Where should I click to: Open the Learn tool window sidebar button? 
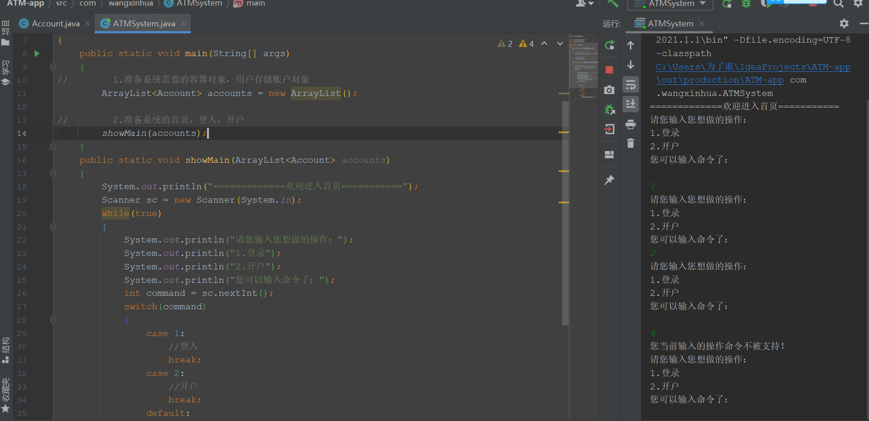click(x=6, y=73)
